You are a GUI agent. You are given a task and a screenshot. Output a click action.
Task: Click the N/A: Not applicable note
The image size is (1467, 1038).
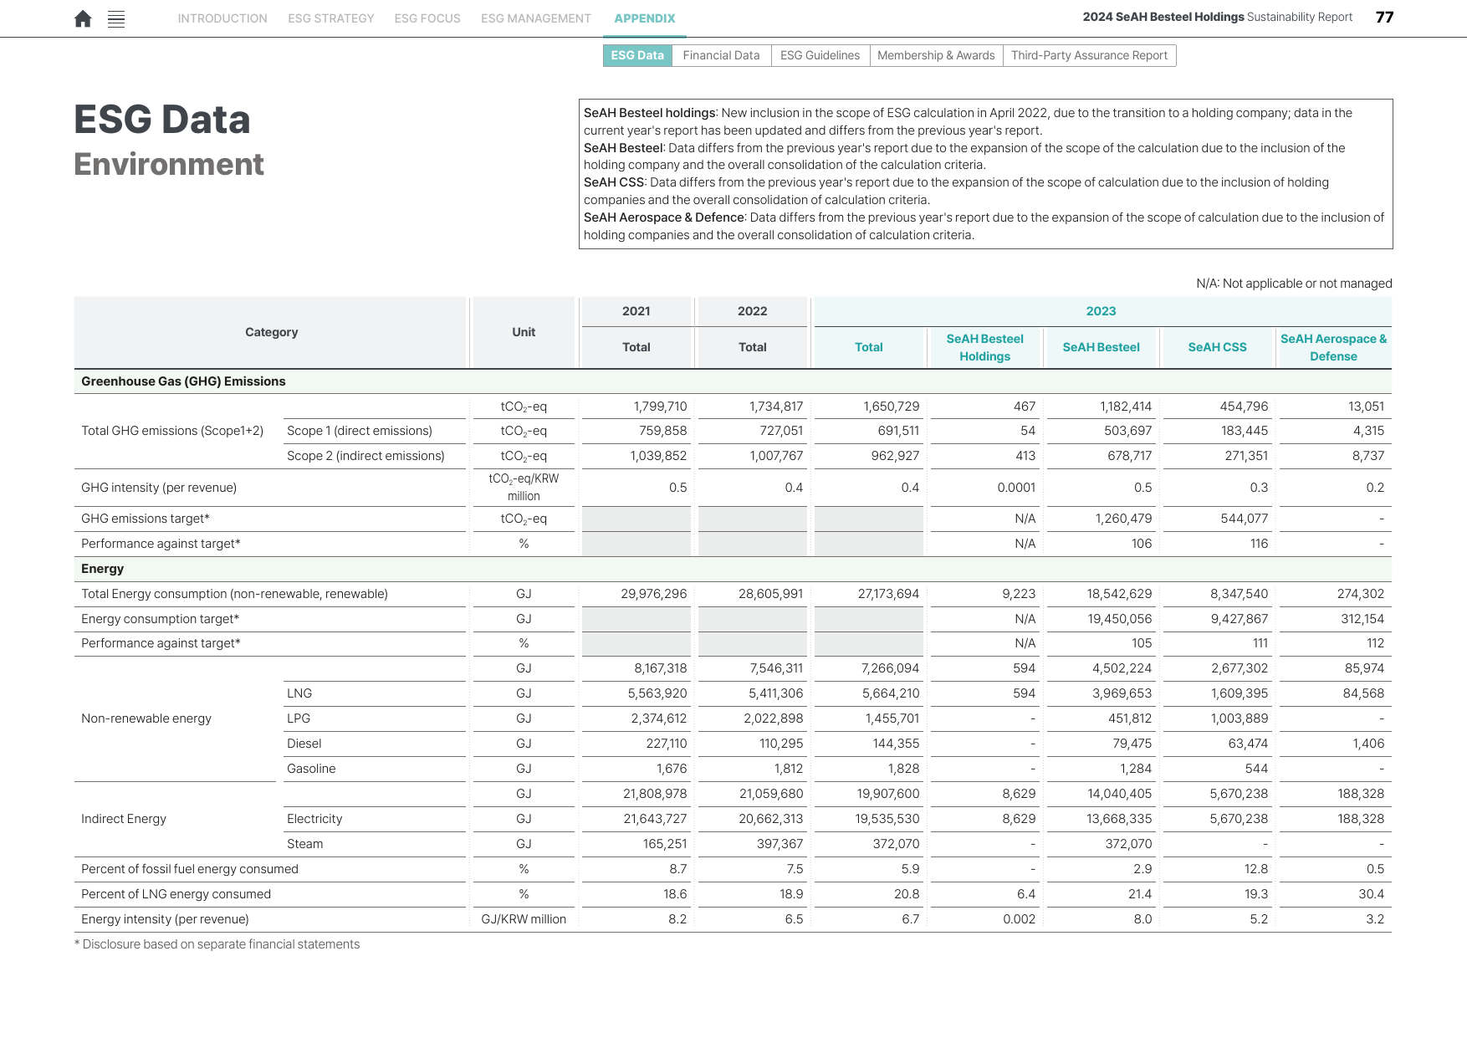point(1294,284)
